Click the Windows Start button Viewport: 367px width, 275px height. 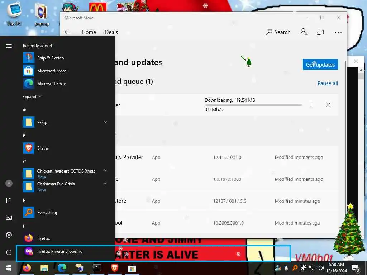point(9,268)
